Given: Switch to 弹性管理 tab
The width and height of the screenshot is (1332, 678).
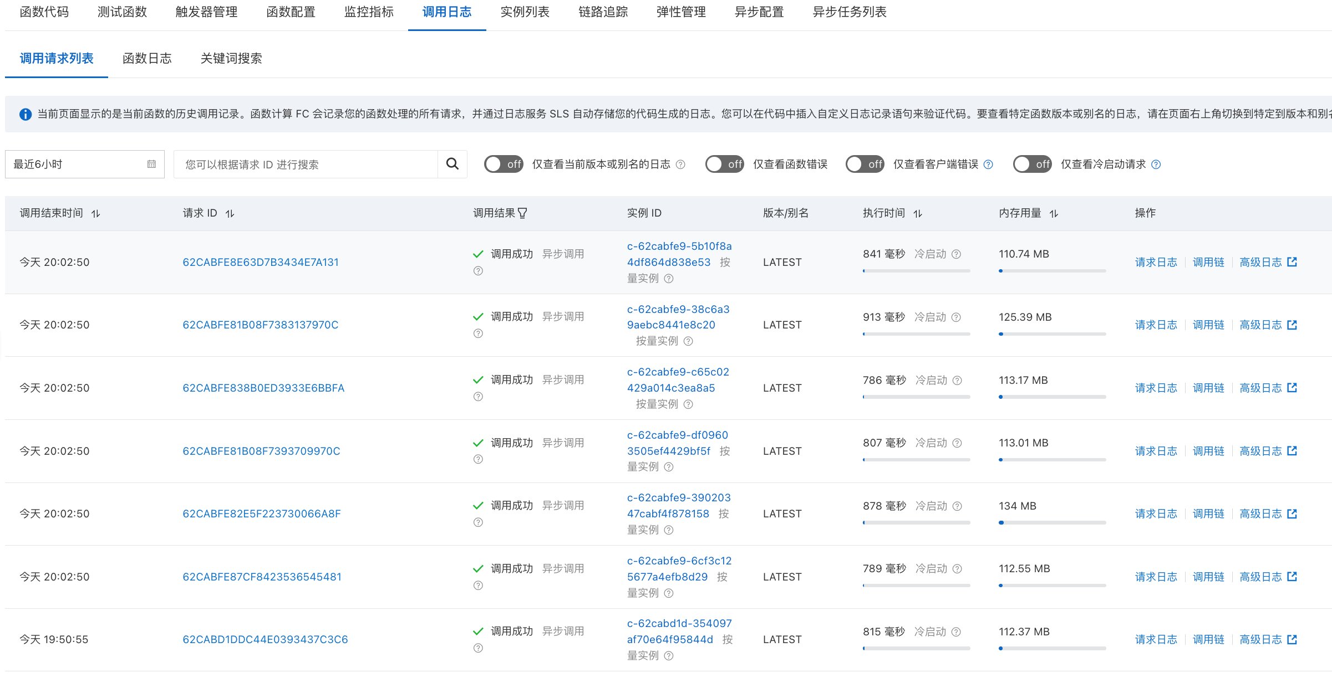Looking at the screenshot, I should coord(681,12).
